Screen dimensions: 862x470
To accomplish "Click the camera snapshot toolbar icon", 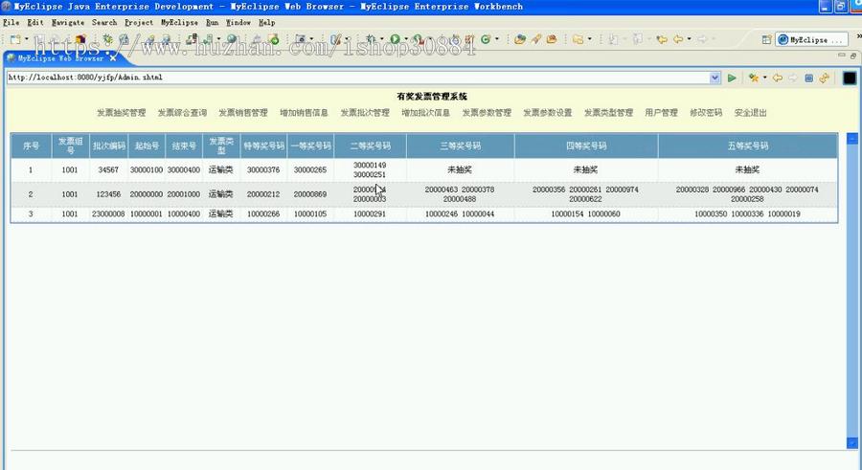I will pyautogui.click(x=301, y=39).
